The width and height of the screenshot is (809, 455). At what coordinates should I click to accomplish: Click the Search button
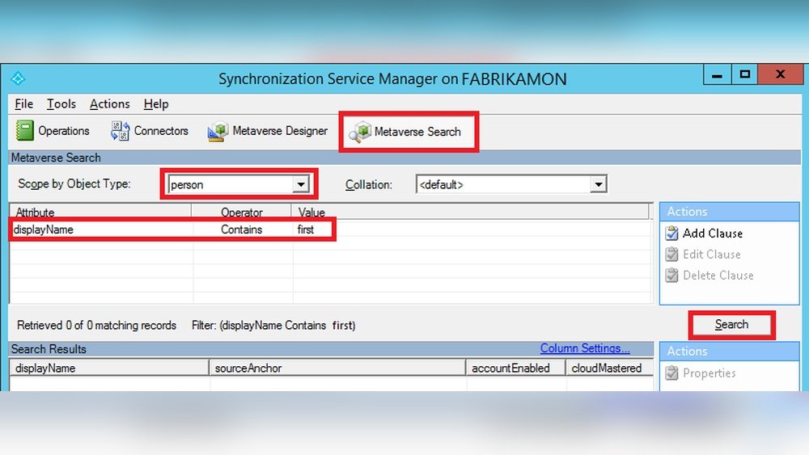pos(731,325)
